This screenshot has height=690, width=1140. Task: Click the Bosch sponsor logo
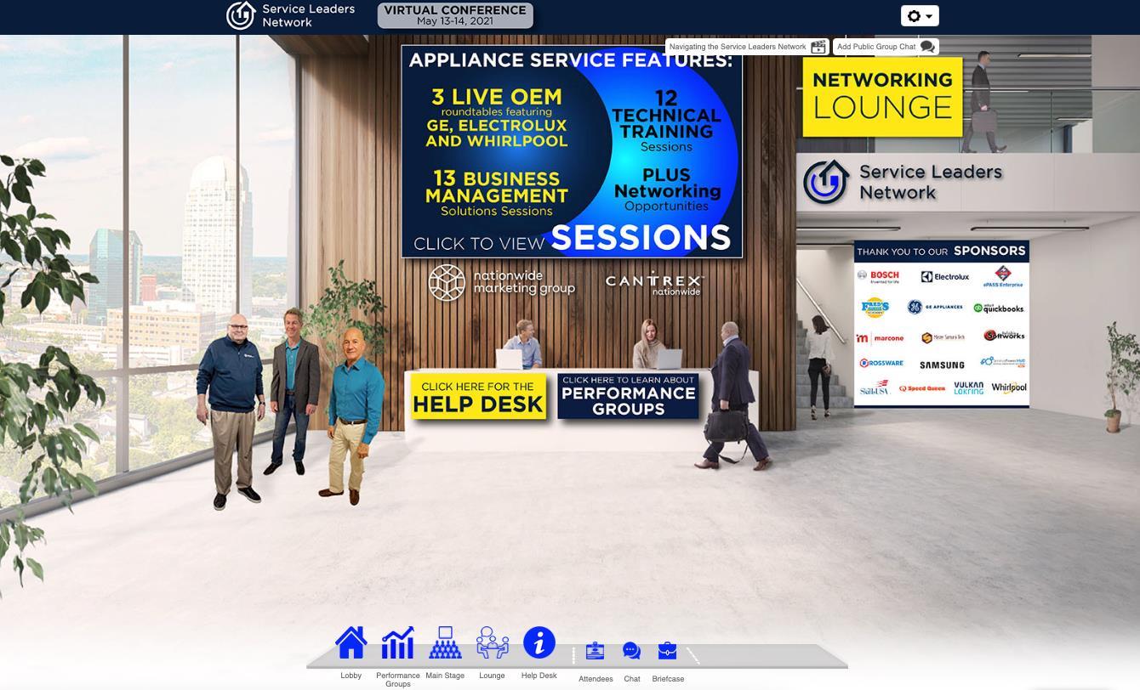[x=878, y=276]
